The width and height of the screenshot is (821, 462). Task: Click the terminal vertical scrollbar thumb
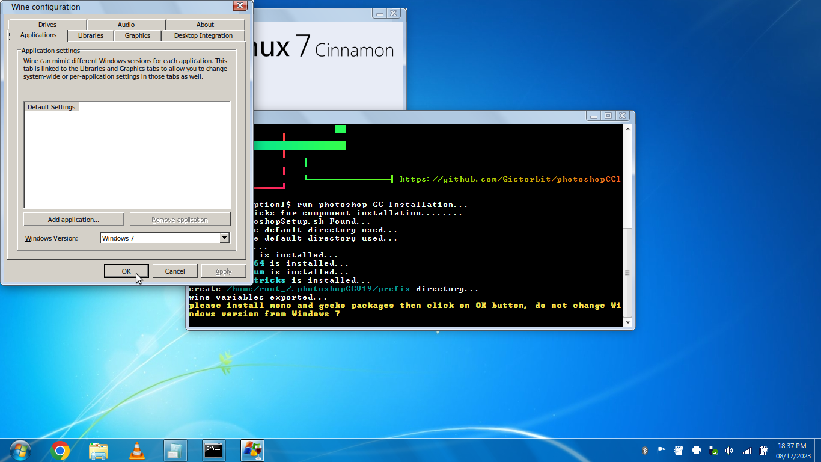[628, 273]
